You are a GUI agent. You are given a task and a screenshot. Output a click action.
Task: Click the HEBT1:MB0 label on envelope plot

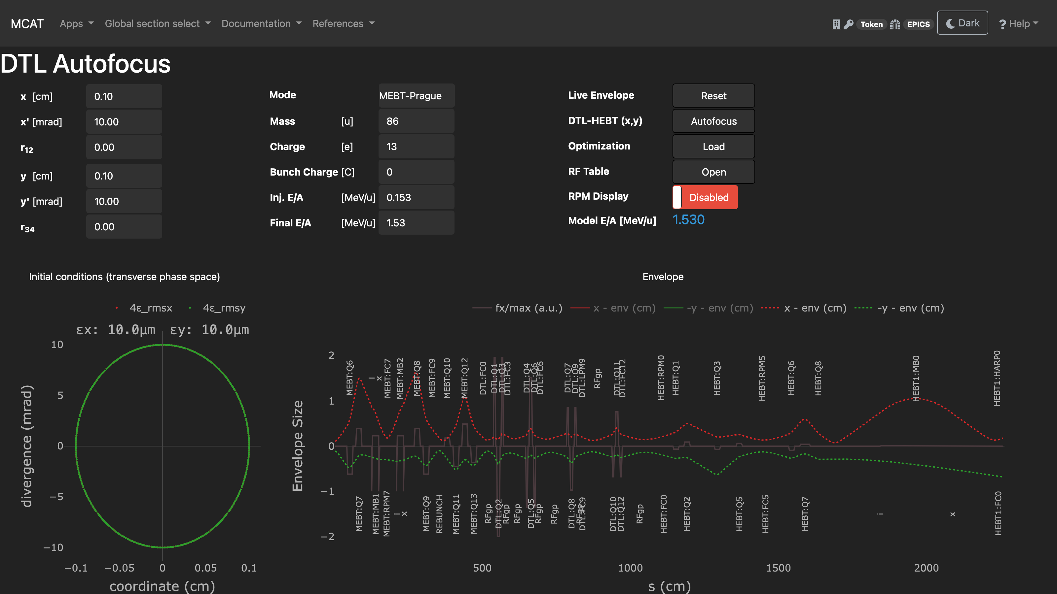point(916,379)
